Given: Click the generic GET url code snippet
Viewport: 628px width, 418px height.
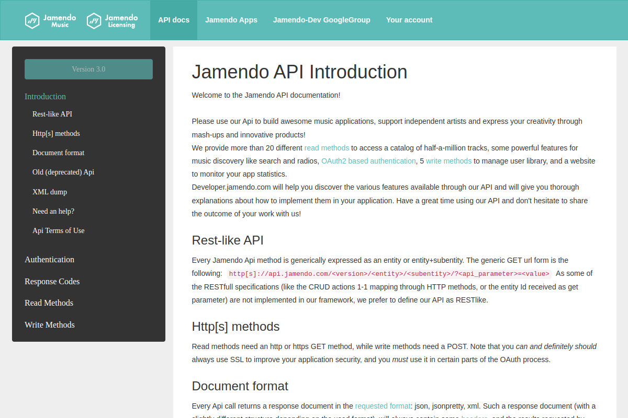Looking at the screenshot, I should [x=389, y=274].
